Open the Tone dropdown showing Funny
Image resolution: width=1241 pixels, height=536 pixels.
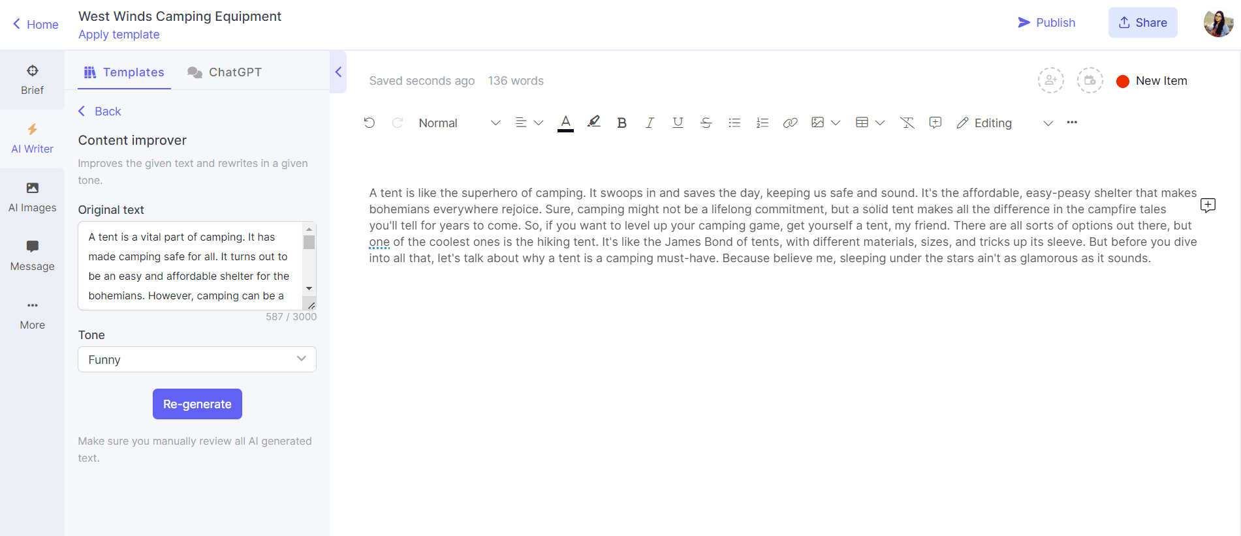[x=197, y=359]
